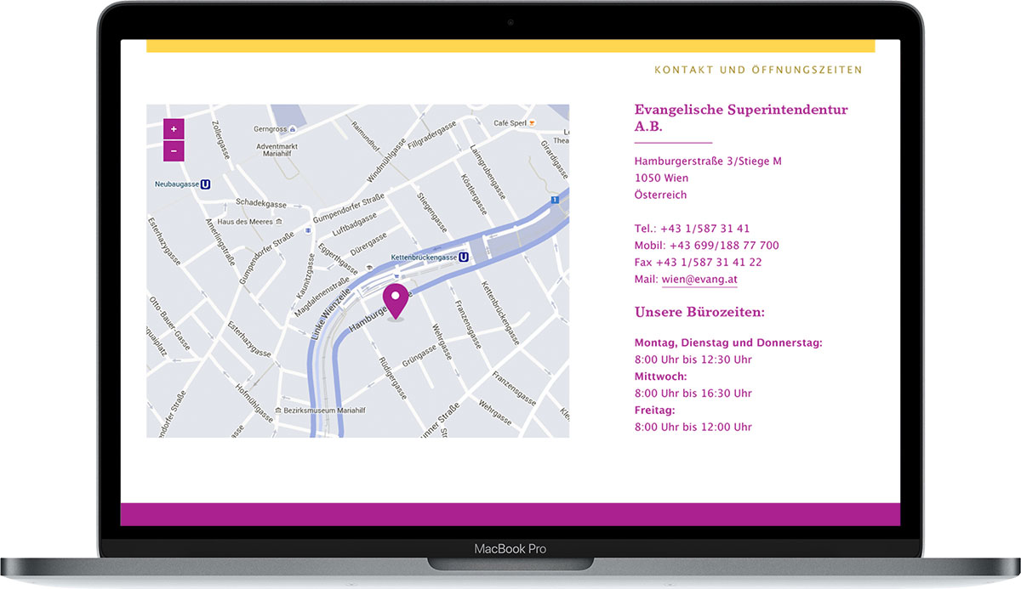The width and height of the screenshot is (1021, 589).
Task: Click the magenta footer bar
Action: click(510, 514)
